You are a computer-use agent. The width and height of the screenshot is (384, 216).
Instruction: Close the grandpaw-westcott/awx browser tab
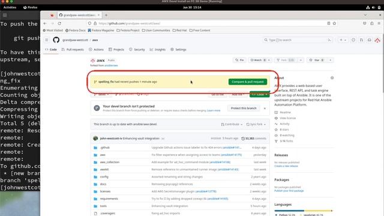(x=98, y=15)
